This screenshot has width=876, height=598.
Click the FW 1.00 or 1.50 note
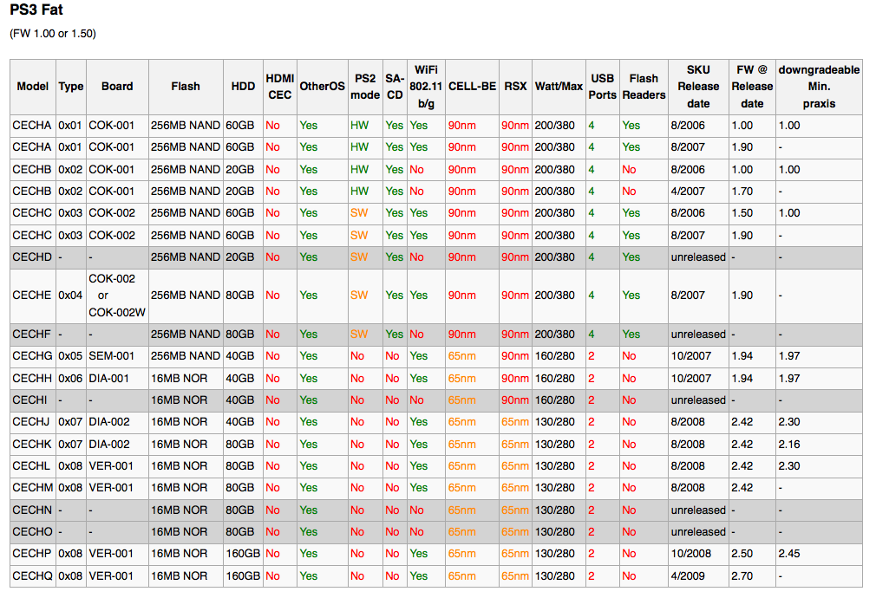click(53, 34)
